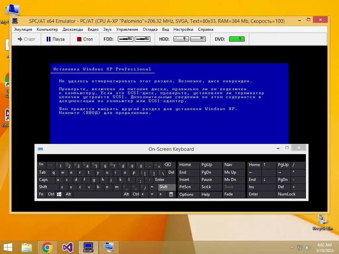Tap the numpad up arrow key
This screenshot has height=254, width=339.
268,165
